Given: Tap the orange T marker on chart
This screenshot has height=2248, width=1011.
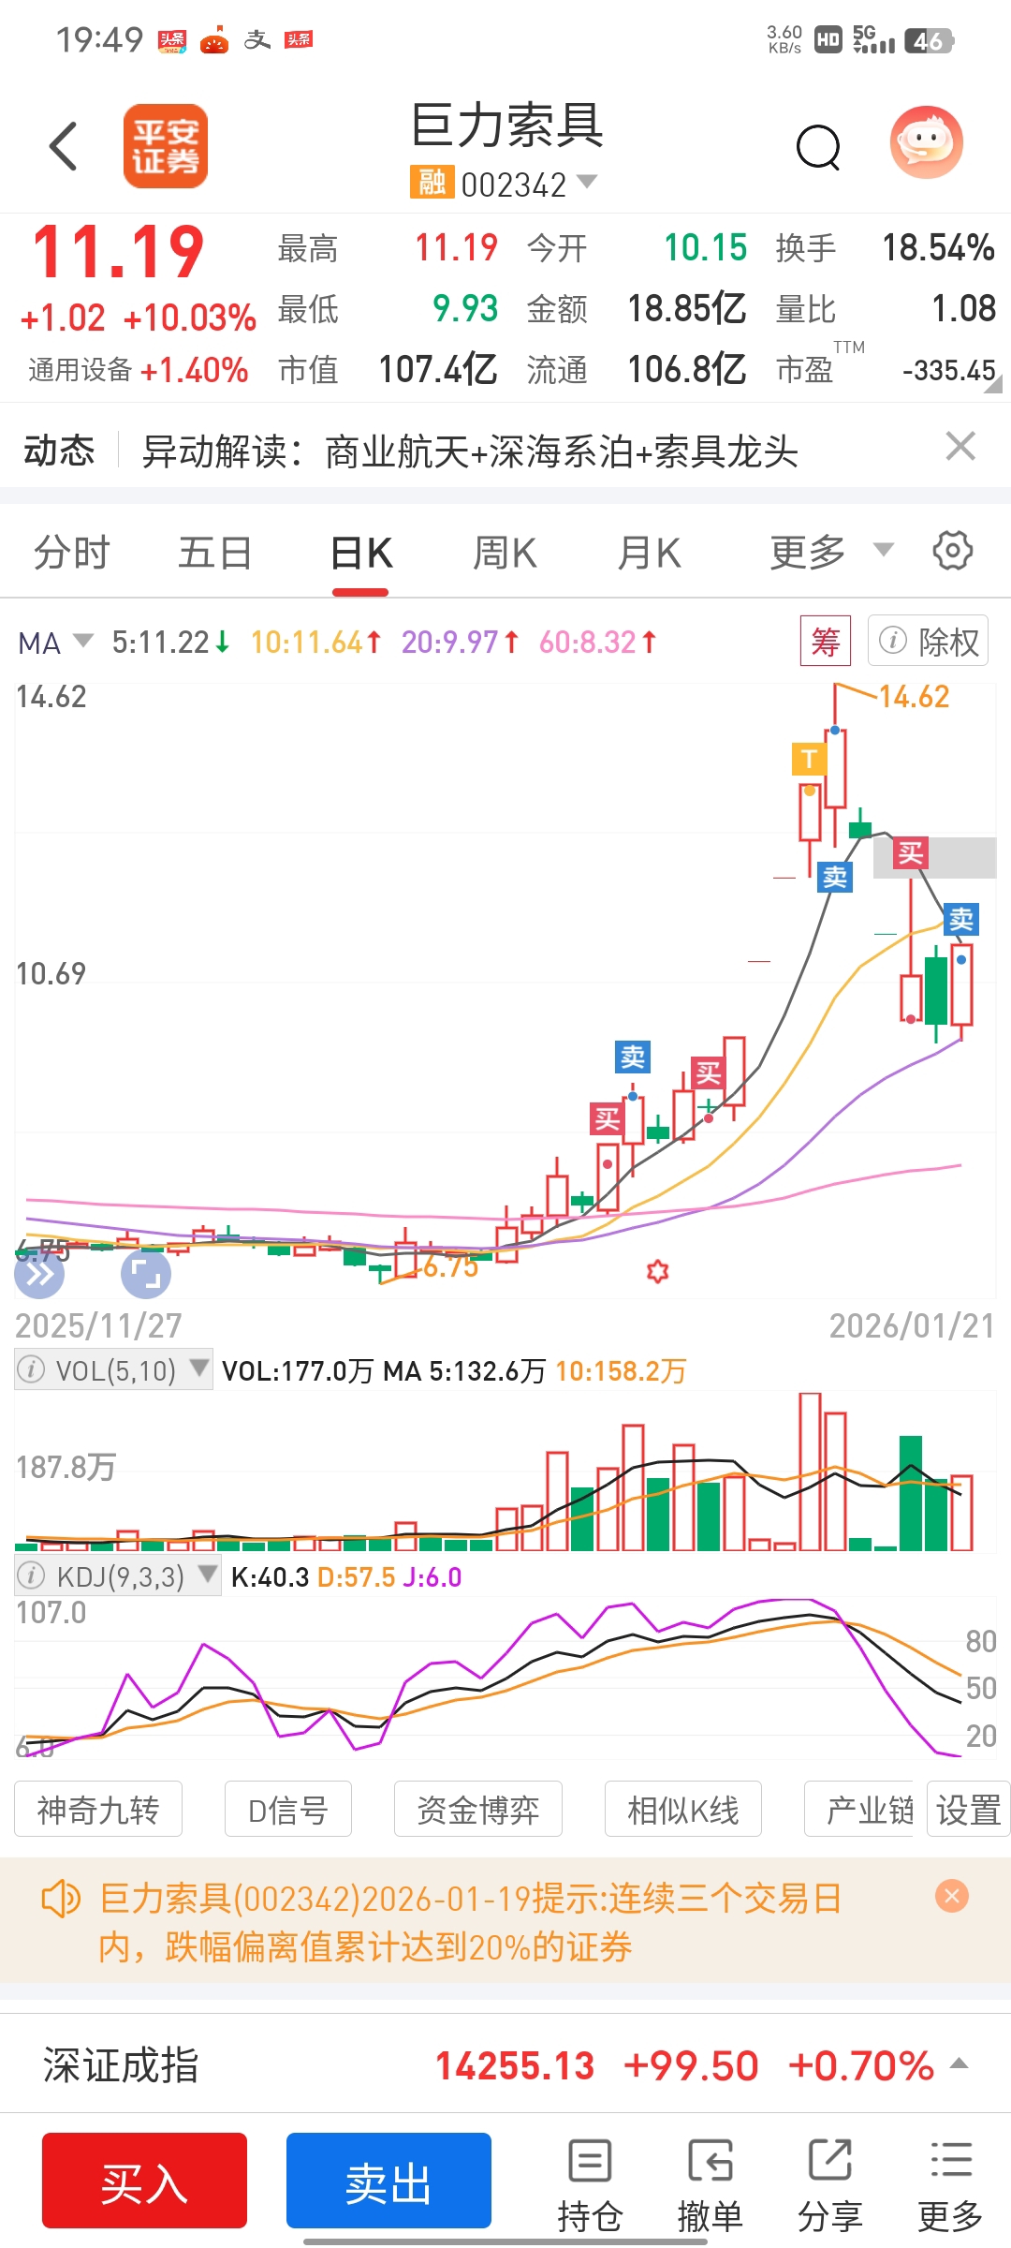Looking at the screenshot, I should coord(810,759).
